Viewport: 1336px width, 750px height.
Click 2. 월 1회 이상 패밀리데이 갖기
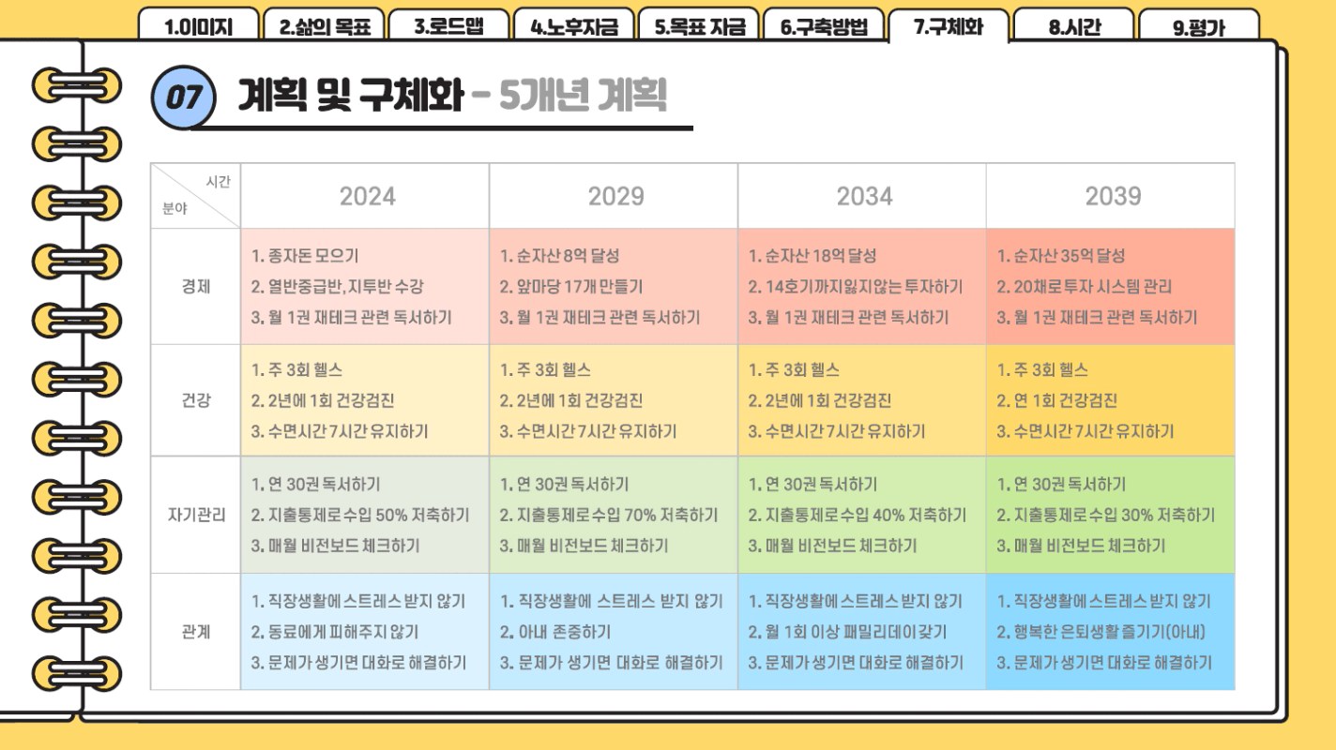point(847,632)
